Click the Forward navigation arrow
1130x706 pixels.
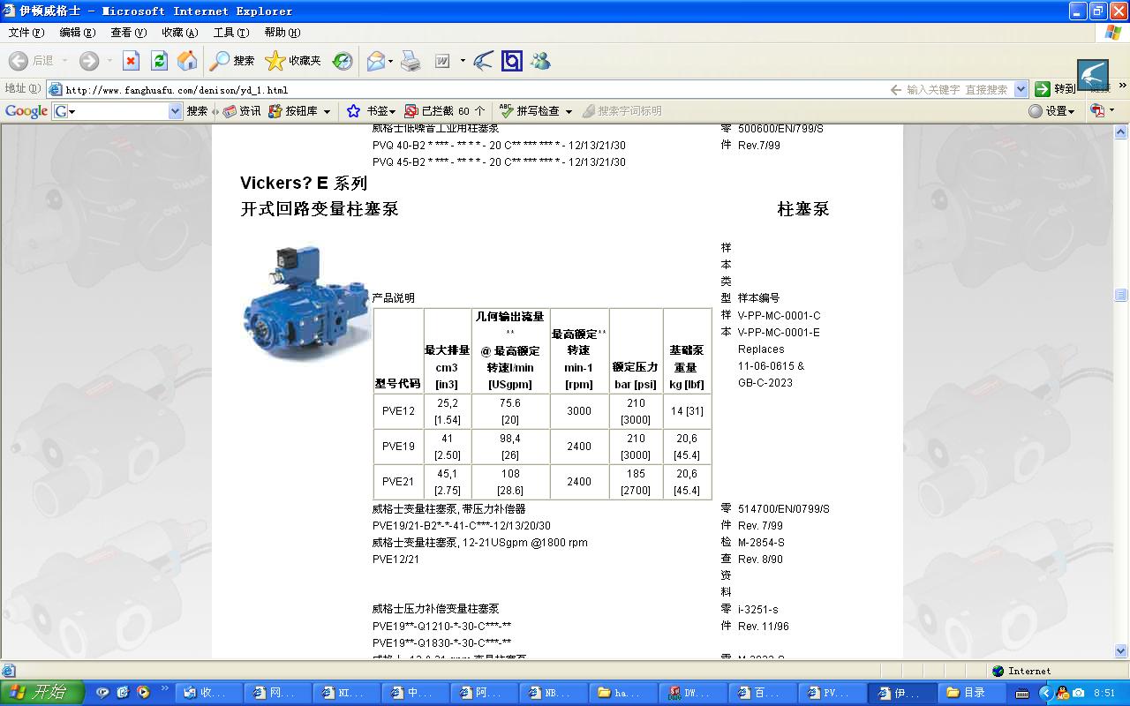(88, 61)
